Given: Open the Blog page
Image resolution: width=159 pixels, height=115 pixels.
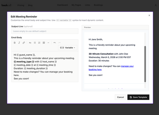Looking at the screenshot, I should (x=30, y=5).
